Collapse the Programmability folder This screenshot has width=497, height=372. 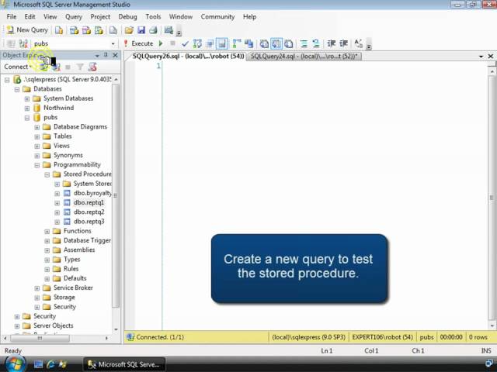pos(37,165)
